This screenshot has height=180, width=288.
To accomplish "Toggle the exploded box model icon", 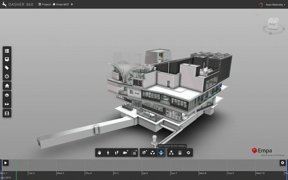I will pos(153,153).
